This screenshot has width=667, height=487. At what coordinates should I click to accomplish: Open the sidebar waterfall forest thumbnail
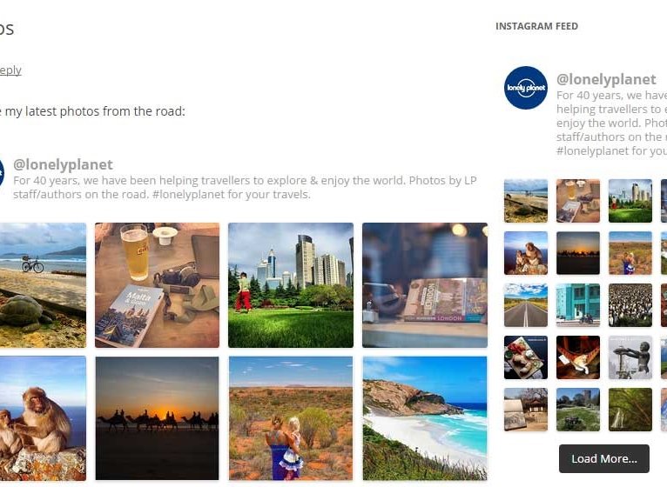pyautogui.click(x=630, y=410)
